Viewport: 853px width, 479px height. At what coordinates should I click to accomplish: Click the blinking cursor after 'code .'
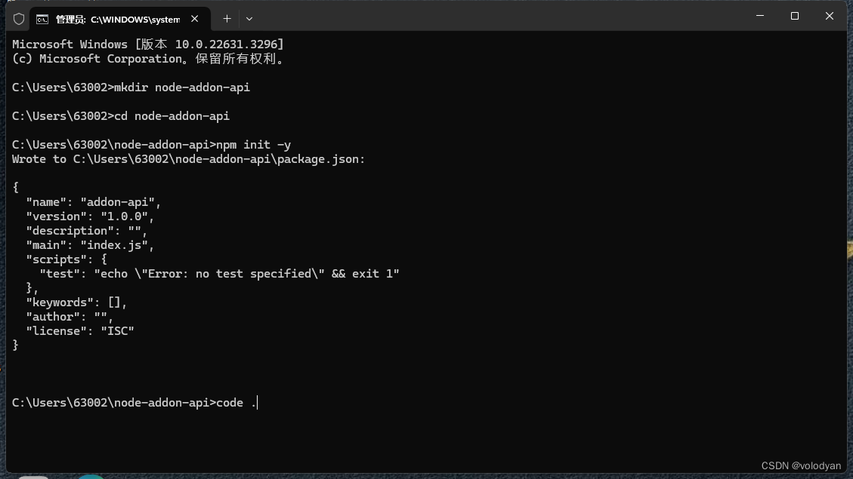(x=257, y=402)
